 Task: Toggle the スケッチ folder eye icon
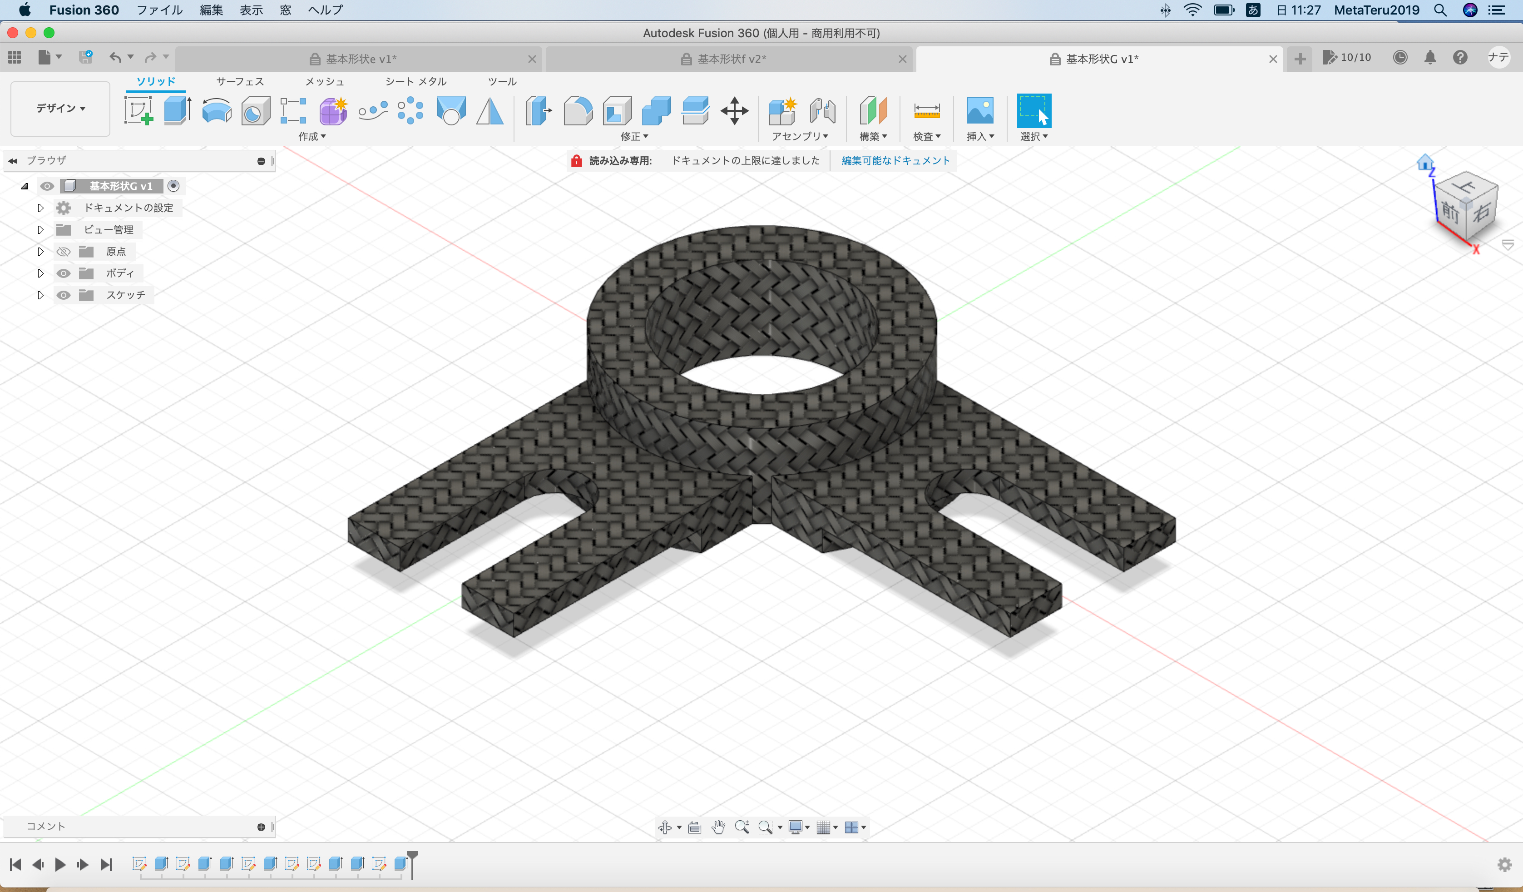[x=64, y=295]
